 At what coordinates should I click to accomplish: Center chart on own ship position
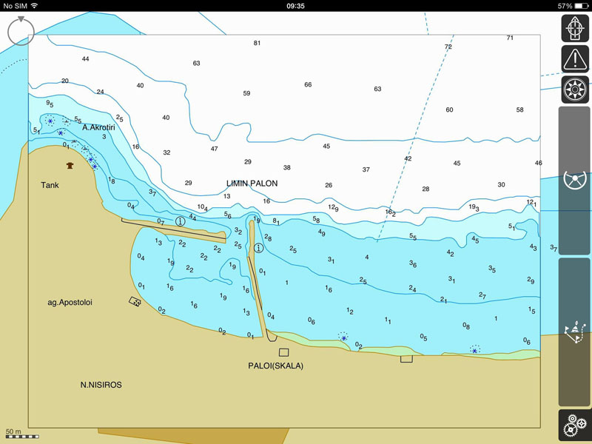[x=574, y=28]
